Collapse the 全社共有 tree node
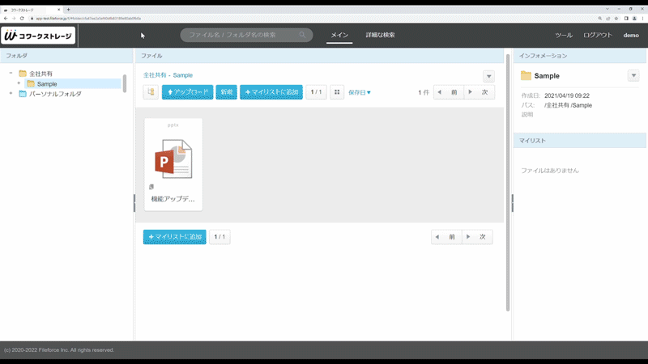Image resolution: width=648 pixels, height=364 pixels. 11,74
